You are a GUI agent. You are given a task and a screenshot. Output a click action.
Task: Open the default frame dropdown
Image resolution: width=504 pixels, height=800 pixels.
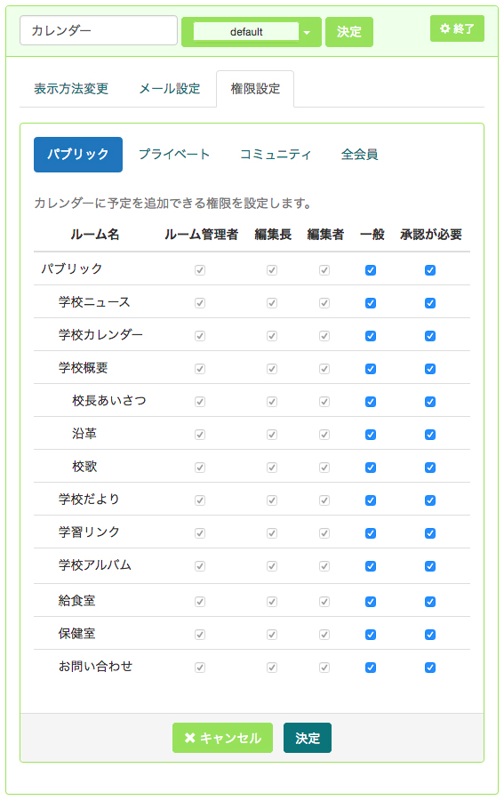252,32
